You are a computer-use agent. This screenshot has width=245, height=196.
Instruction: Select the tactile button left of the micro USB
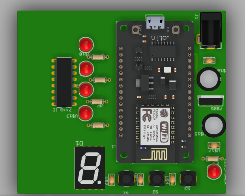click(x=136, y=30)
